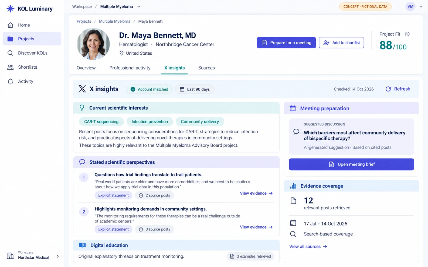Select the Community delivery topic chip
This screenshot has width=428, height=267.
200,122
